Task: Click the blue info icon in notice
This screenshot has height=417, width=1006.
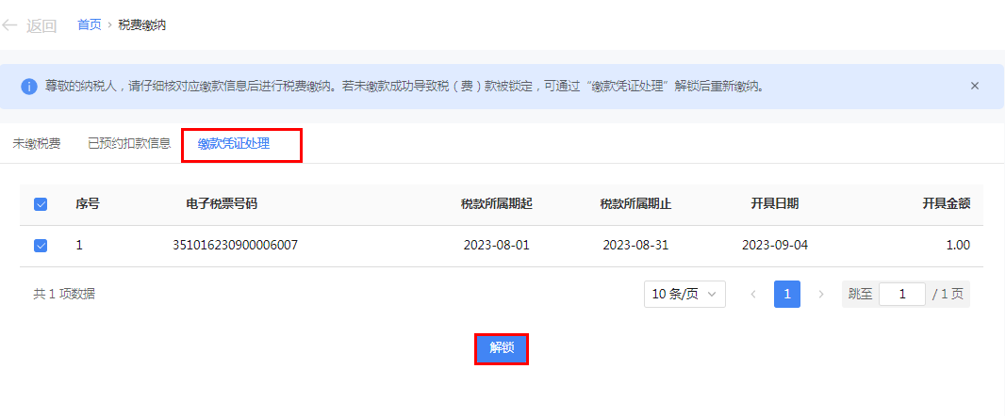Action: tap(29, 87)
